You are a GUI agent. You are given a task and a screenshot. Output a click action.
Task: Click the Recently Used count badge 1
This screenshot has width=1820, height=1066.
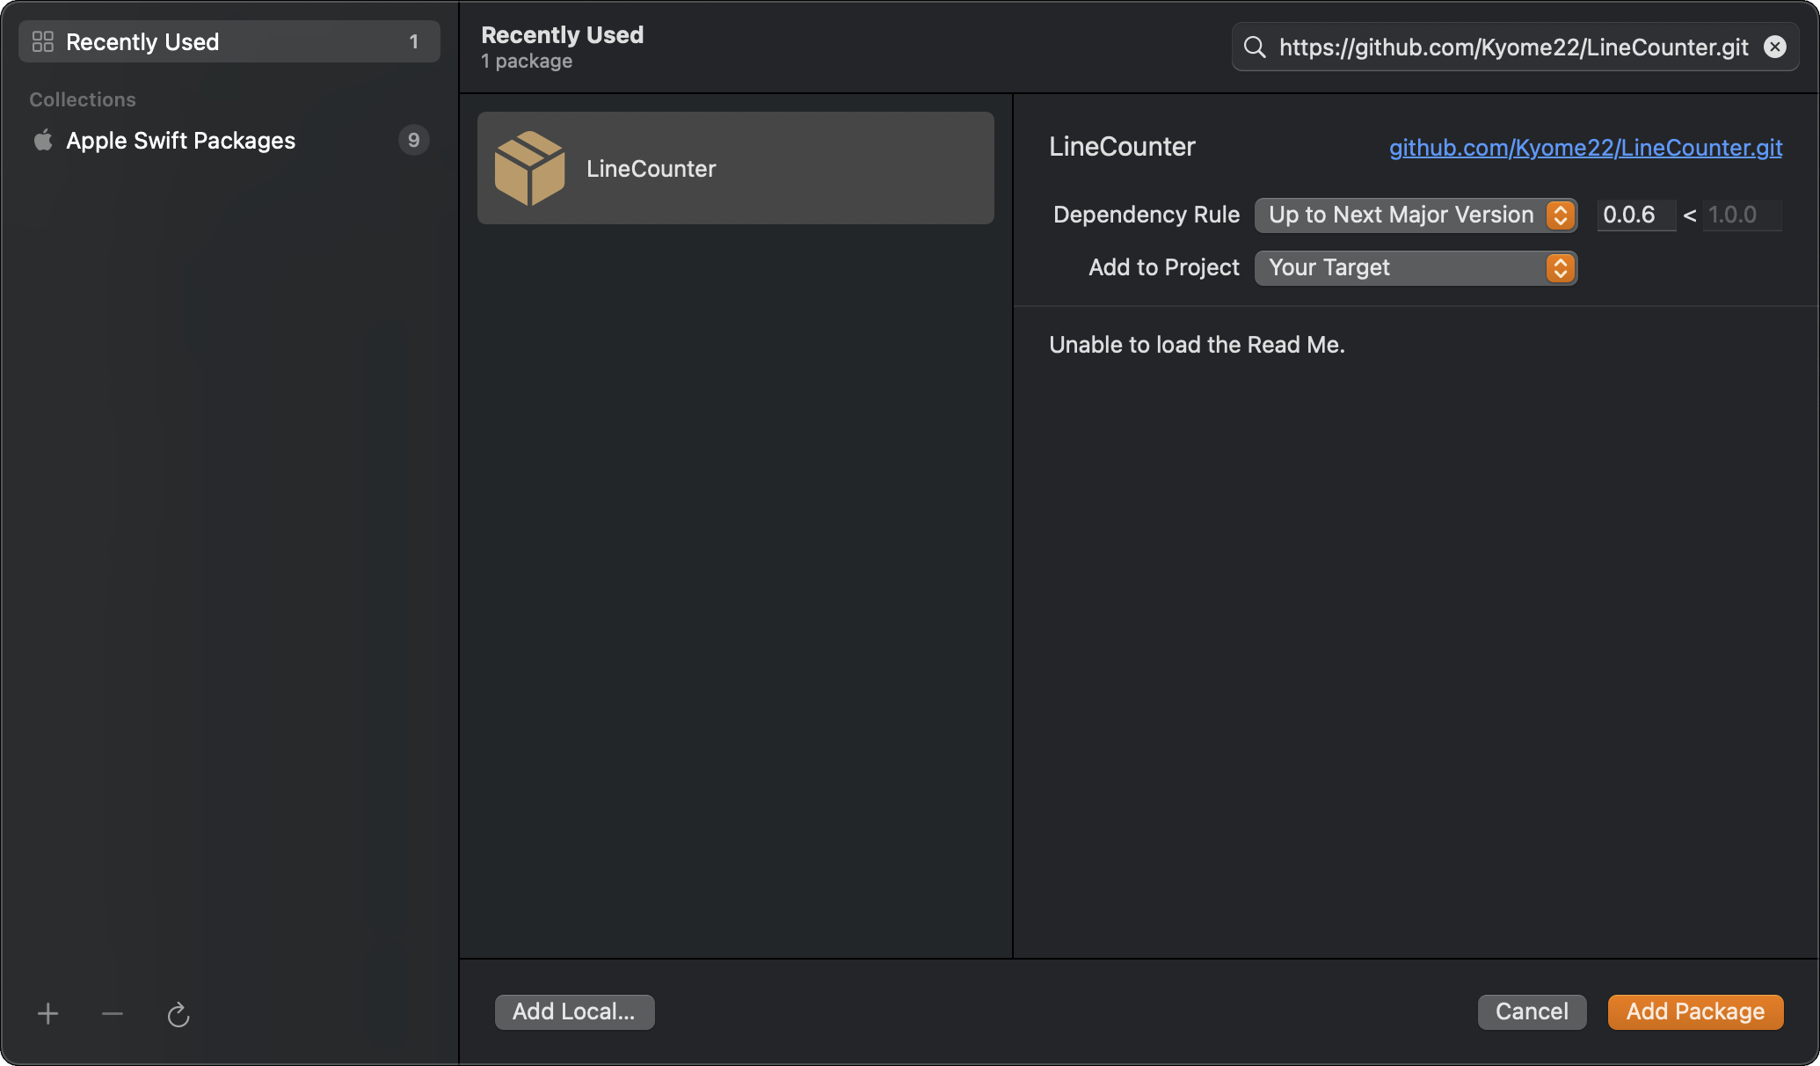pyautogui.click(x=413, y=42)
